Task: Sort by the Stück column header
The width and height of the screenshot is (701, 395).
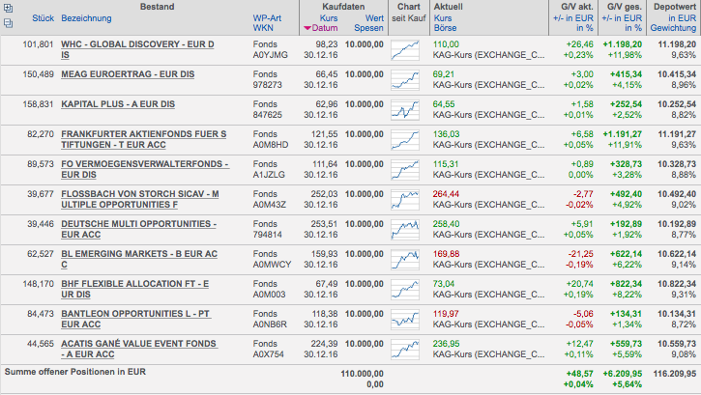Action: pyautogui.click(x=43, y=18)
